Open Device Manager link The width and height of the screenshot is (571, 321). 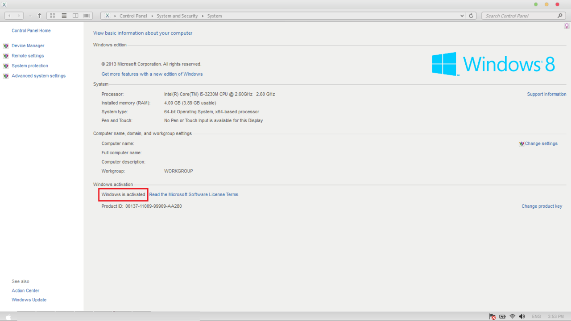(x=28, y=46)
